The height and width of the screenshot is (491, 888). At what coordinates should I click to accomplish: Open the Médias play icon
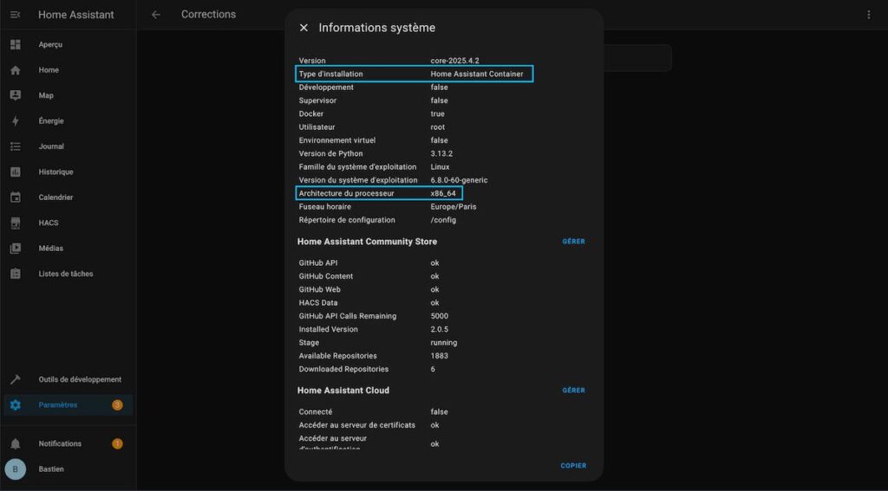point(16,249)
